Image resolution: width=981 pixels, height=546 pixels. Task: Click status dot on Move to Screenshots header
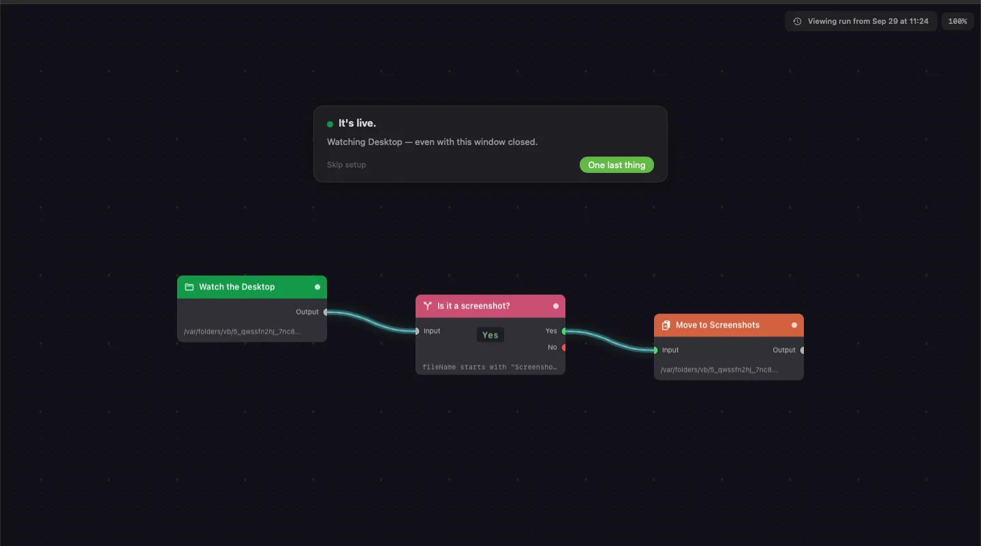pos(794,325)
